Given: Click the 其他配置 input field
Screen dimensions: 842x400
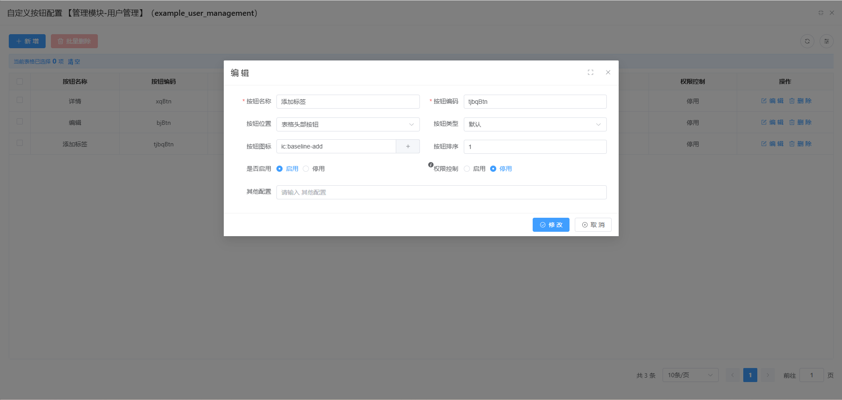Looking at the screenshot, I should point(441,192).
